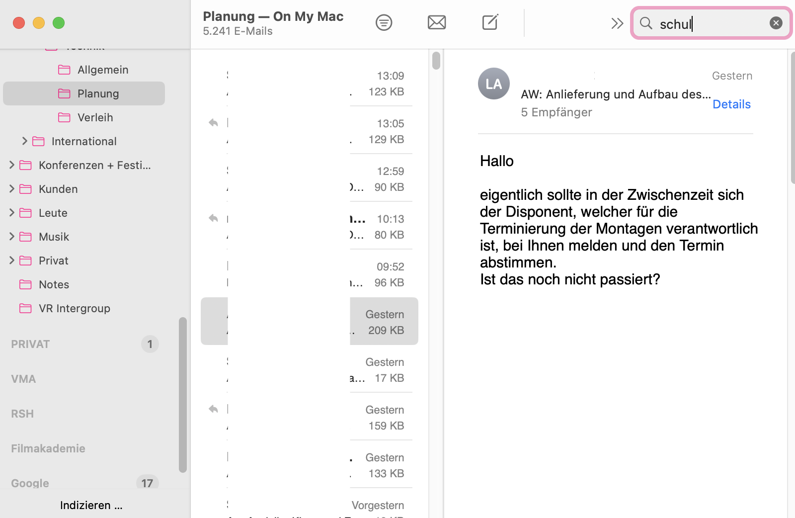Click the magnifying glass search icon
Image resolution: width=795 pixels, height=518 pixels.
pyautogui.click(x=646, y=23)
